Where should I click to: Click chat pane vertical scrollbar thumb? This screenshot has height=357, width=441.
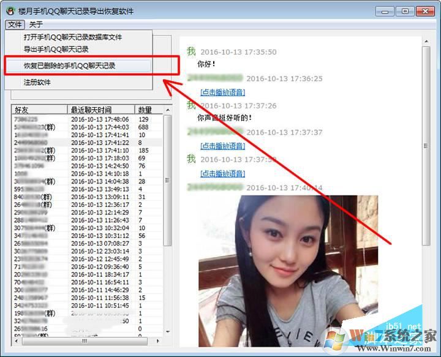click(x=426, y=146)
